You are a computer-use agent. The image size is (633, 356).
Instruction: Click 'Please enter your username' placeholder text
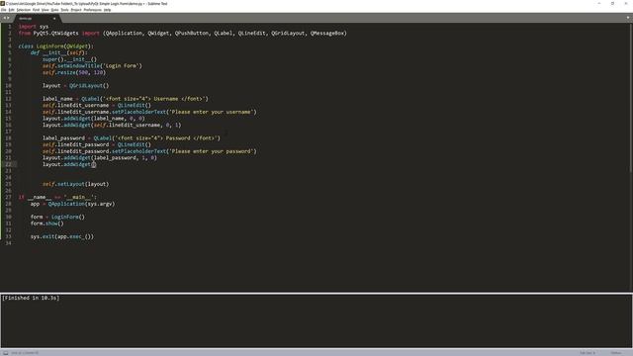point(212,112)
